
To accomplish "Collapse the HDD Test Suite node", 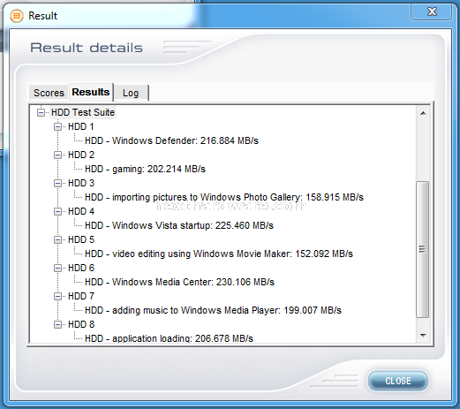I will click(x=41, y=112).
